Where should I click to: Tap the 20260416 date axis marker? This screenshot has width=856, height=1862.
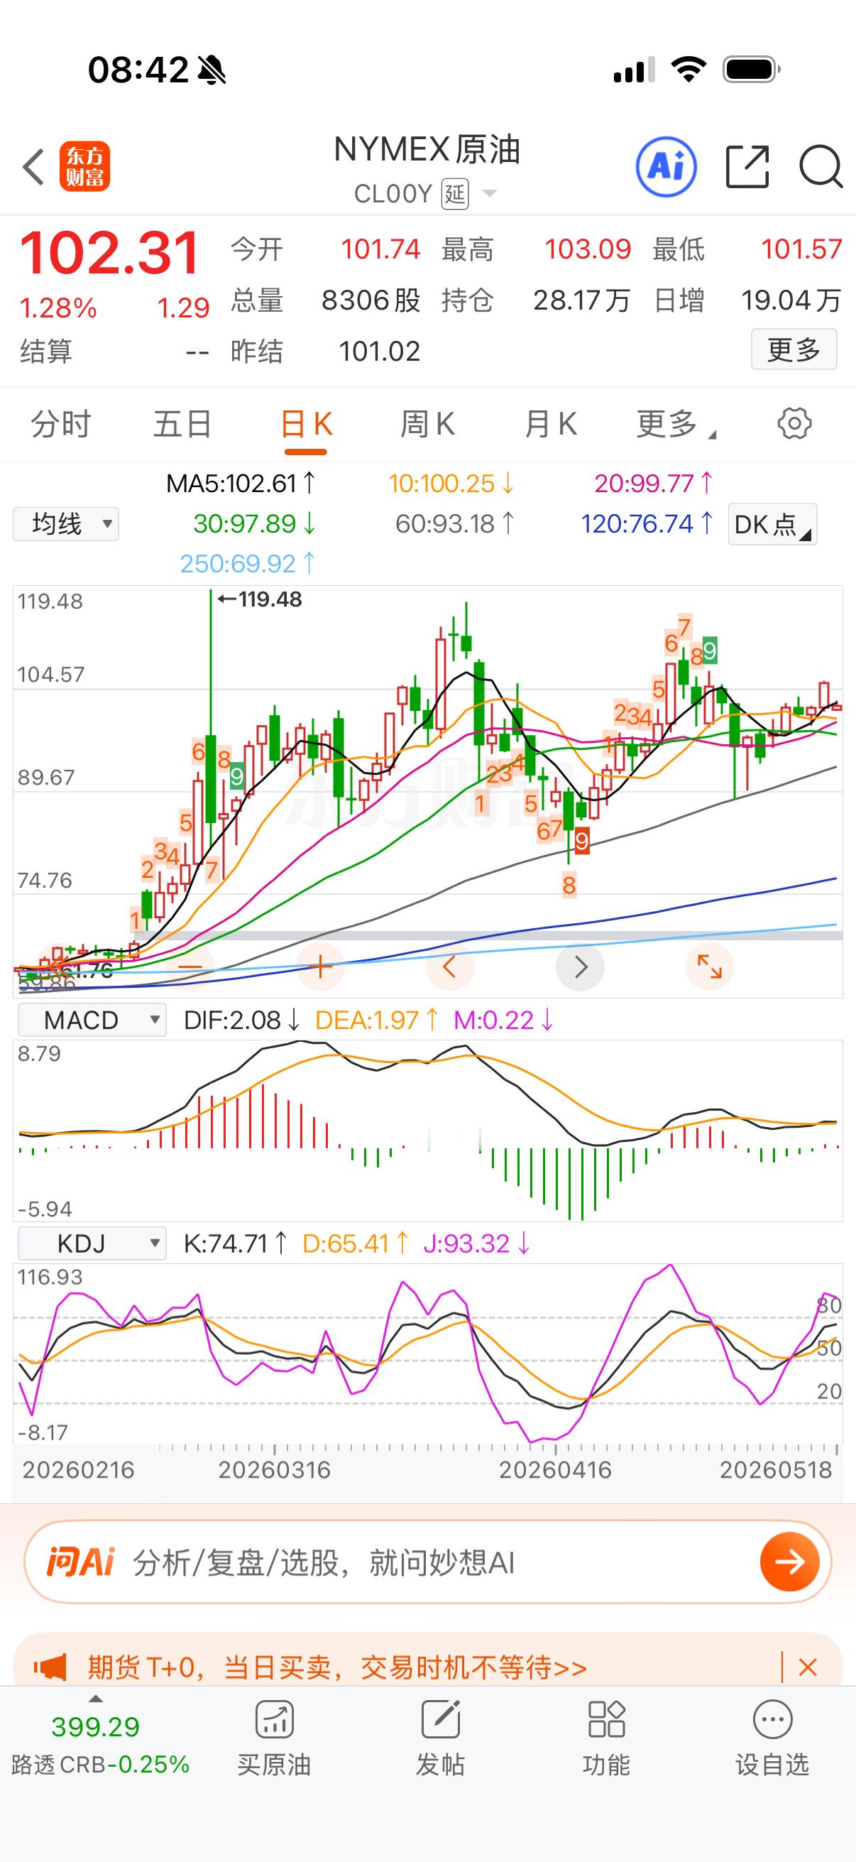click(556, 1469)
